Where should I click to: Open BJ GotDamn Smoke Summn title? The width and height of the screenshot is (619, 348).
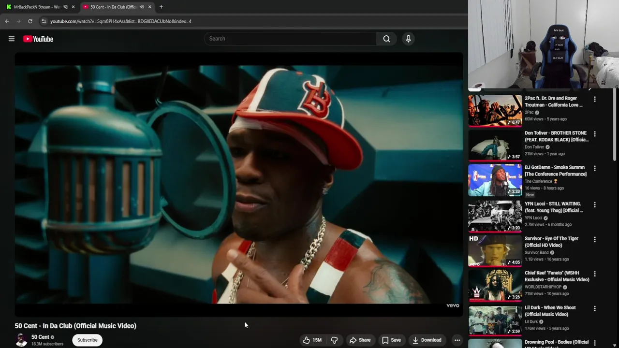click(x=556, y=171)
